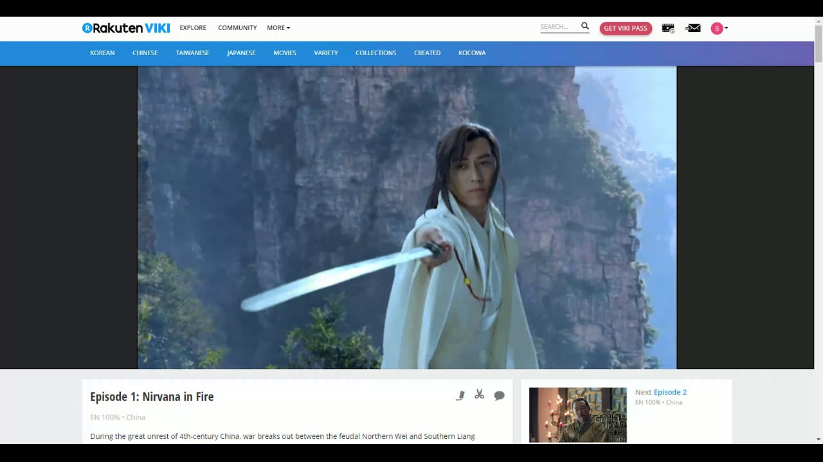This screenshot has width=823, height=462.
Task: Open the Explore menu item
Action: point(193,28)
